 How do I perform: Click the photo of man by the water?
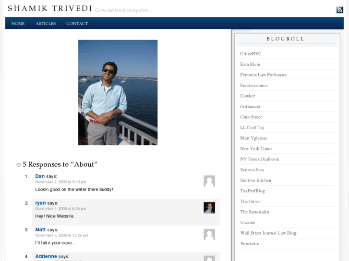(118, 92)
